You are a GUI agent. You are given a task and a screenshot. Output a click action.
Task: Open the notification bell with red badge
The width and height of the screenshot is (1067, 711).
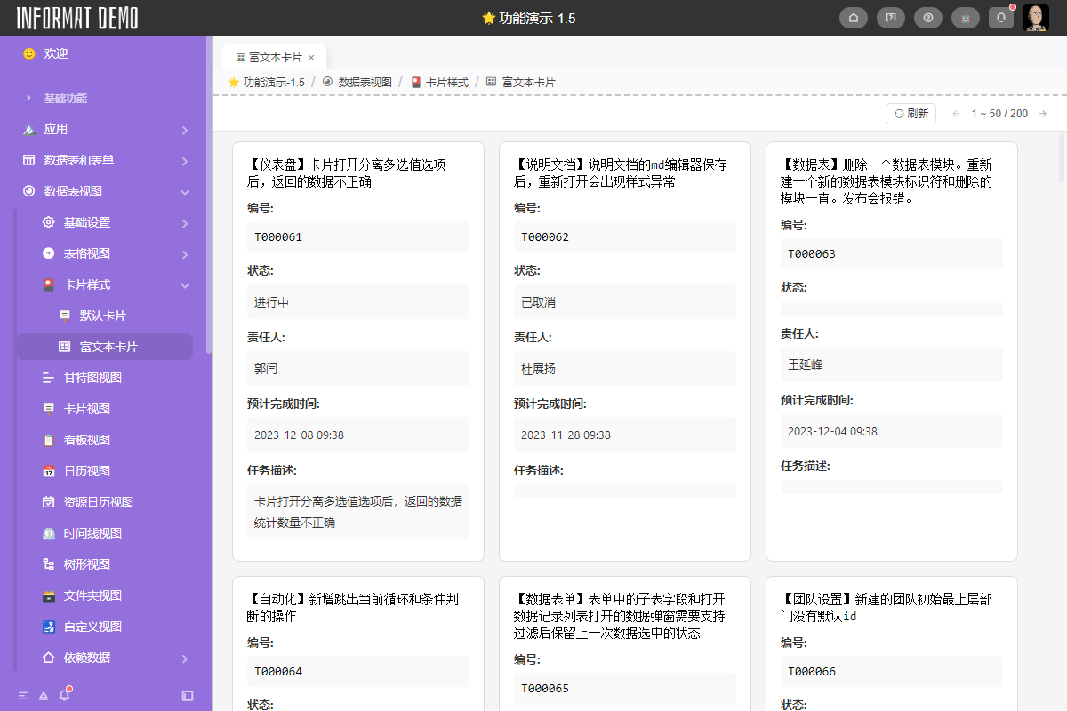1000,17
